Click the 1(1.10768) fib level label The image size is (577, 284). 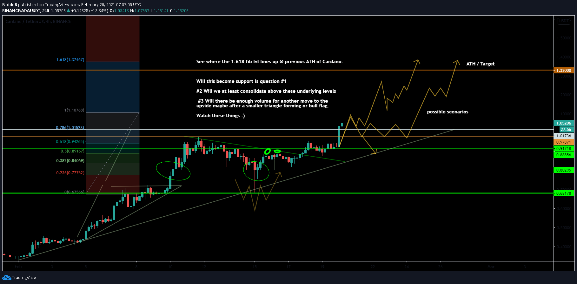pos(74,110)
